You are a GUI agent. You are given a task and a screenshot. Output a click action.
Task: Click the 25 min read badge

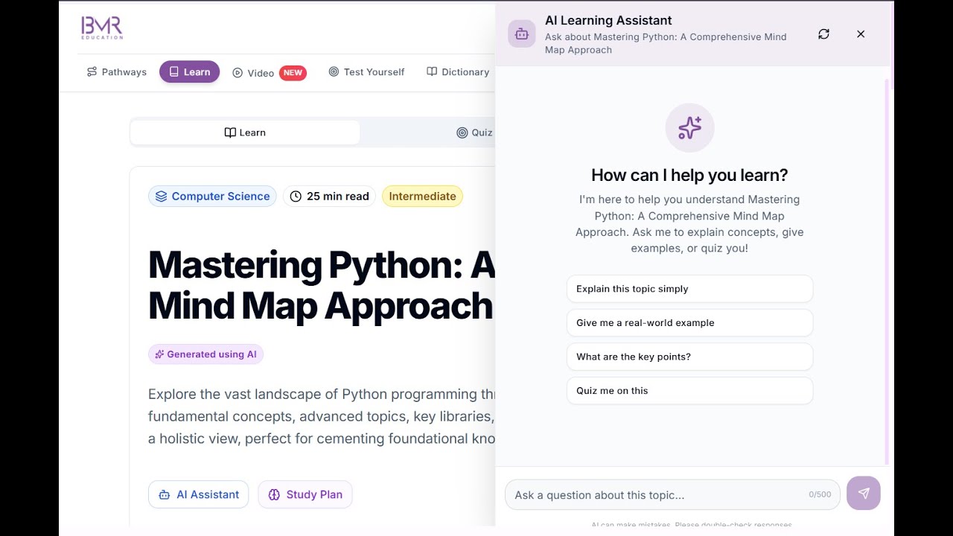[329, 197]
